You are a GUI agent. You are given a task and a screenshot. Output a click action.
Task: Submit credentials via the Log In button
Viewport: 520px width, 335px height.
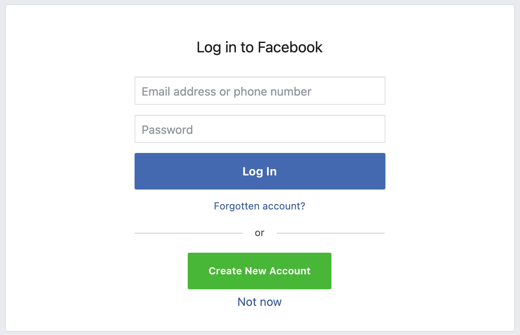[x=260, y=171]
